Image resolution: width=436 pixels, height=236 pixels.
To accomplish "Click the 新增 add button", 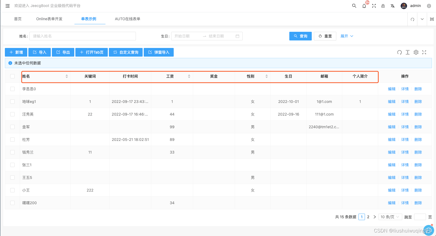I will coord(16,52).
